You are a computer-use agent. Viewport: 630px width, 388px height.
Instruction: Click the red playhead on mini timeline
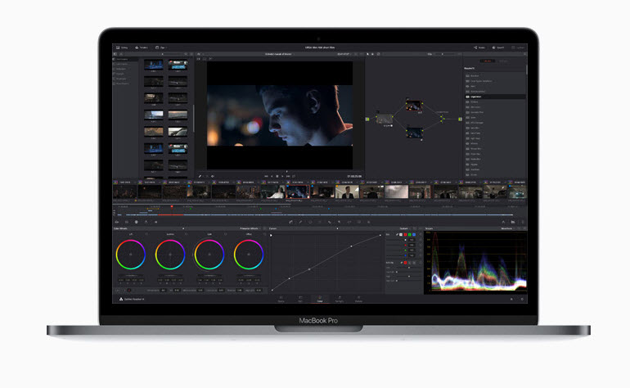point(172,207)
